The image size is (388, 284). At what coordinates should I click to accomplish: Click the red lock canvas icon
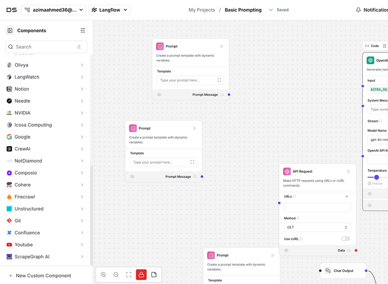[141, 275]
